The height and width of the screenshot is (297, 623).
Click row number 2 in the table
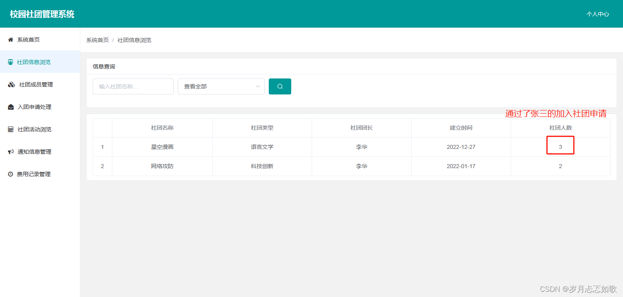click(102, 166)
